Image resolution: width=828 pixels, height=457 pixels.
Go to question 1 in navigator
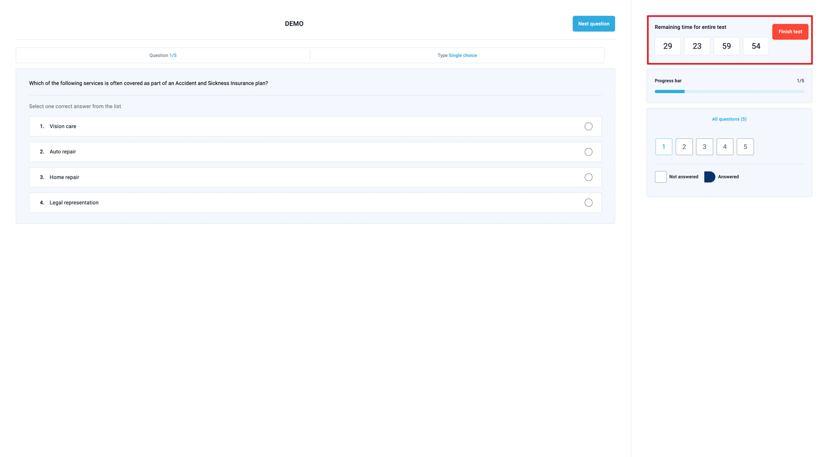663,147
